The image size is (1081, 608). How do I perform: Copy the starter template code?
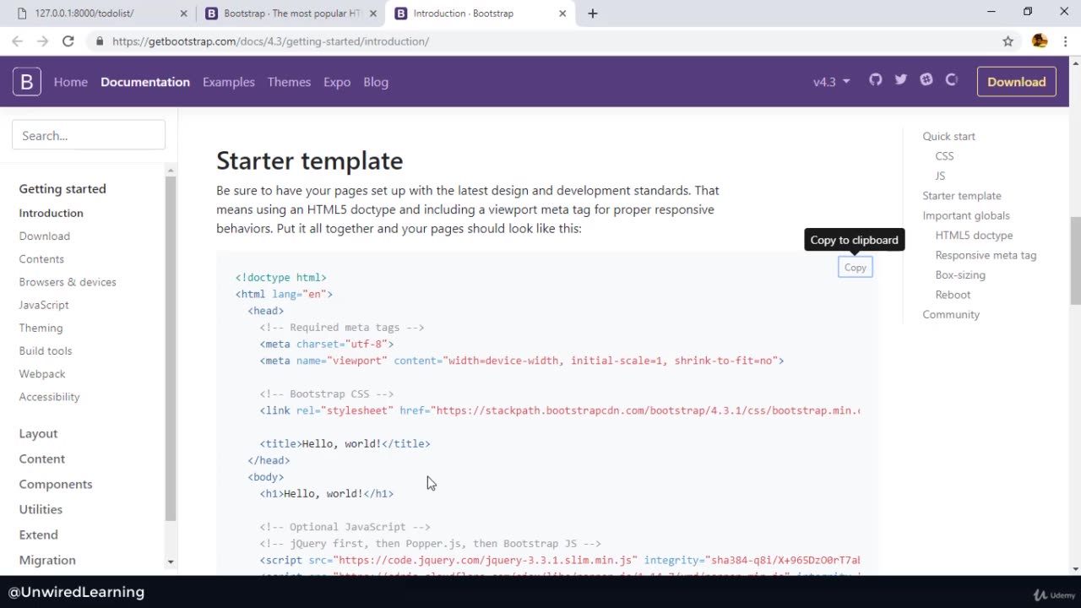[856, 267]
